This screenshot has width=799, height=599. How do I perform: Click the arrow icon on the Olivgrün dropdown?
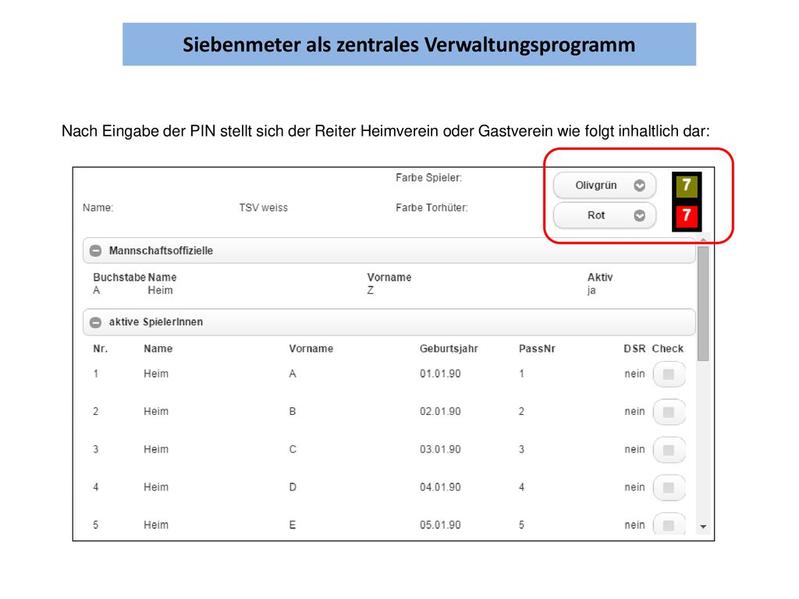click(640, 186)
